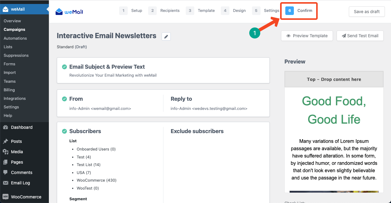Click Save as draft button
This screenshot has width=391, height=203.
click(x=367, y=12)
